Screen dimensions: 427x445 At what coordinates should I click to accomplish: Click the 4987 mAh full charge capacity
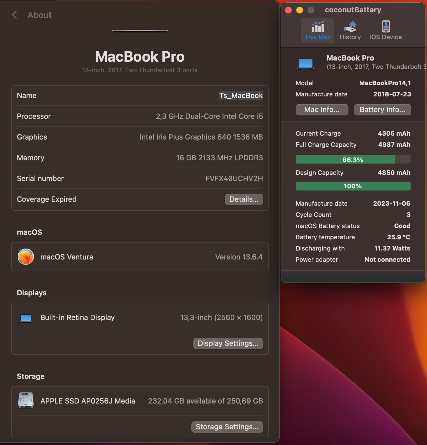394,145
